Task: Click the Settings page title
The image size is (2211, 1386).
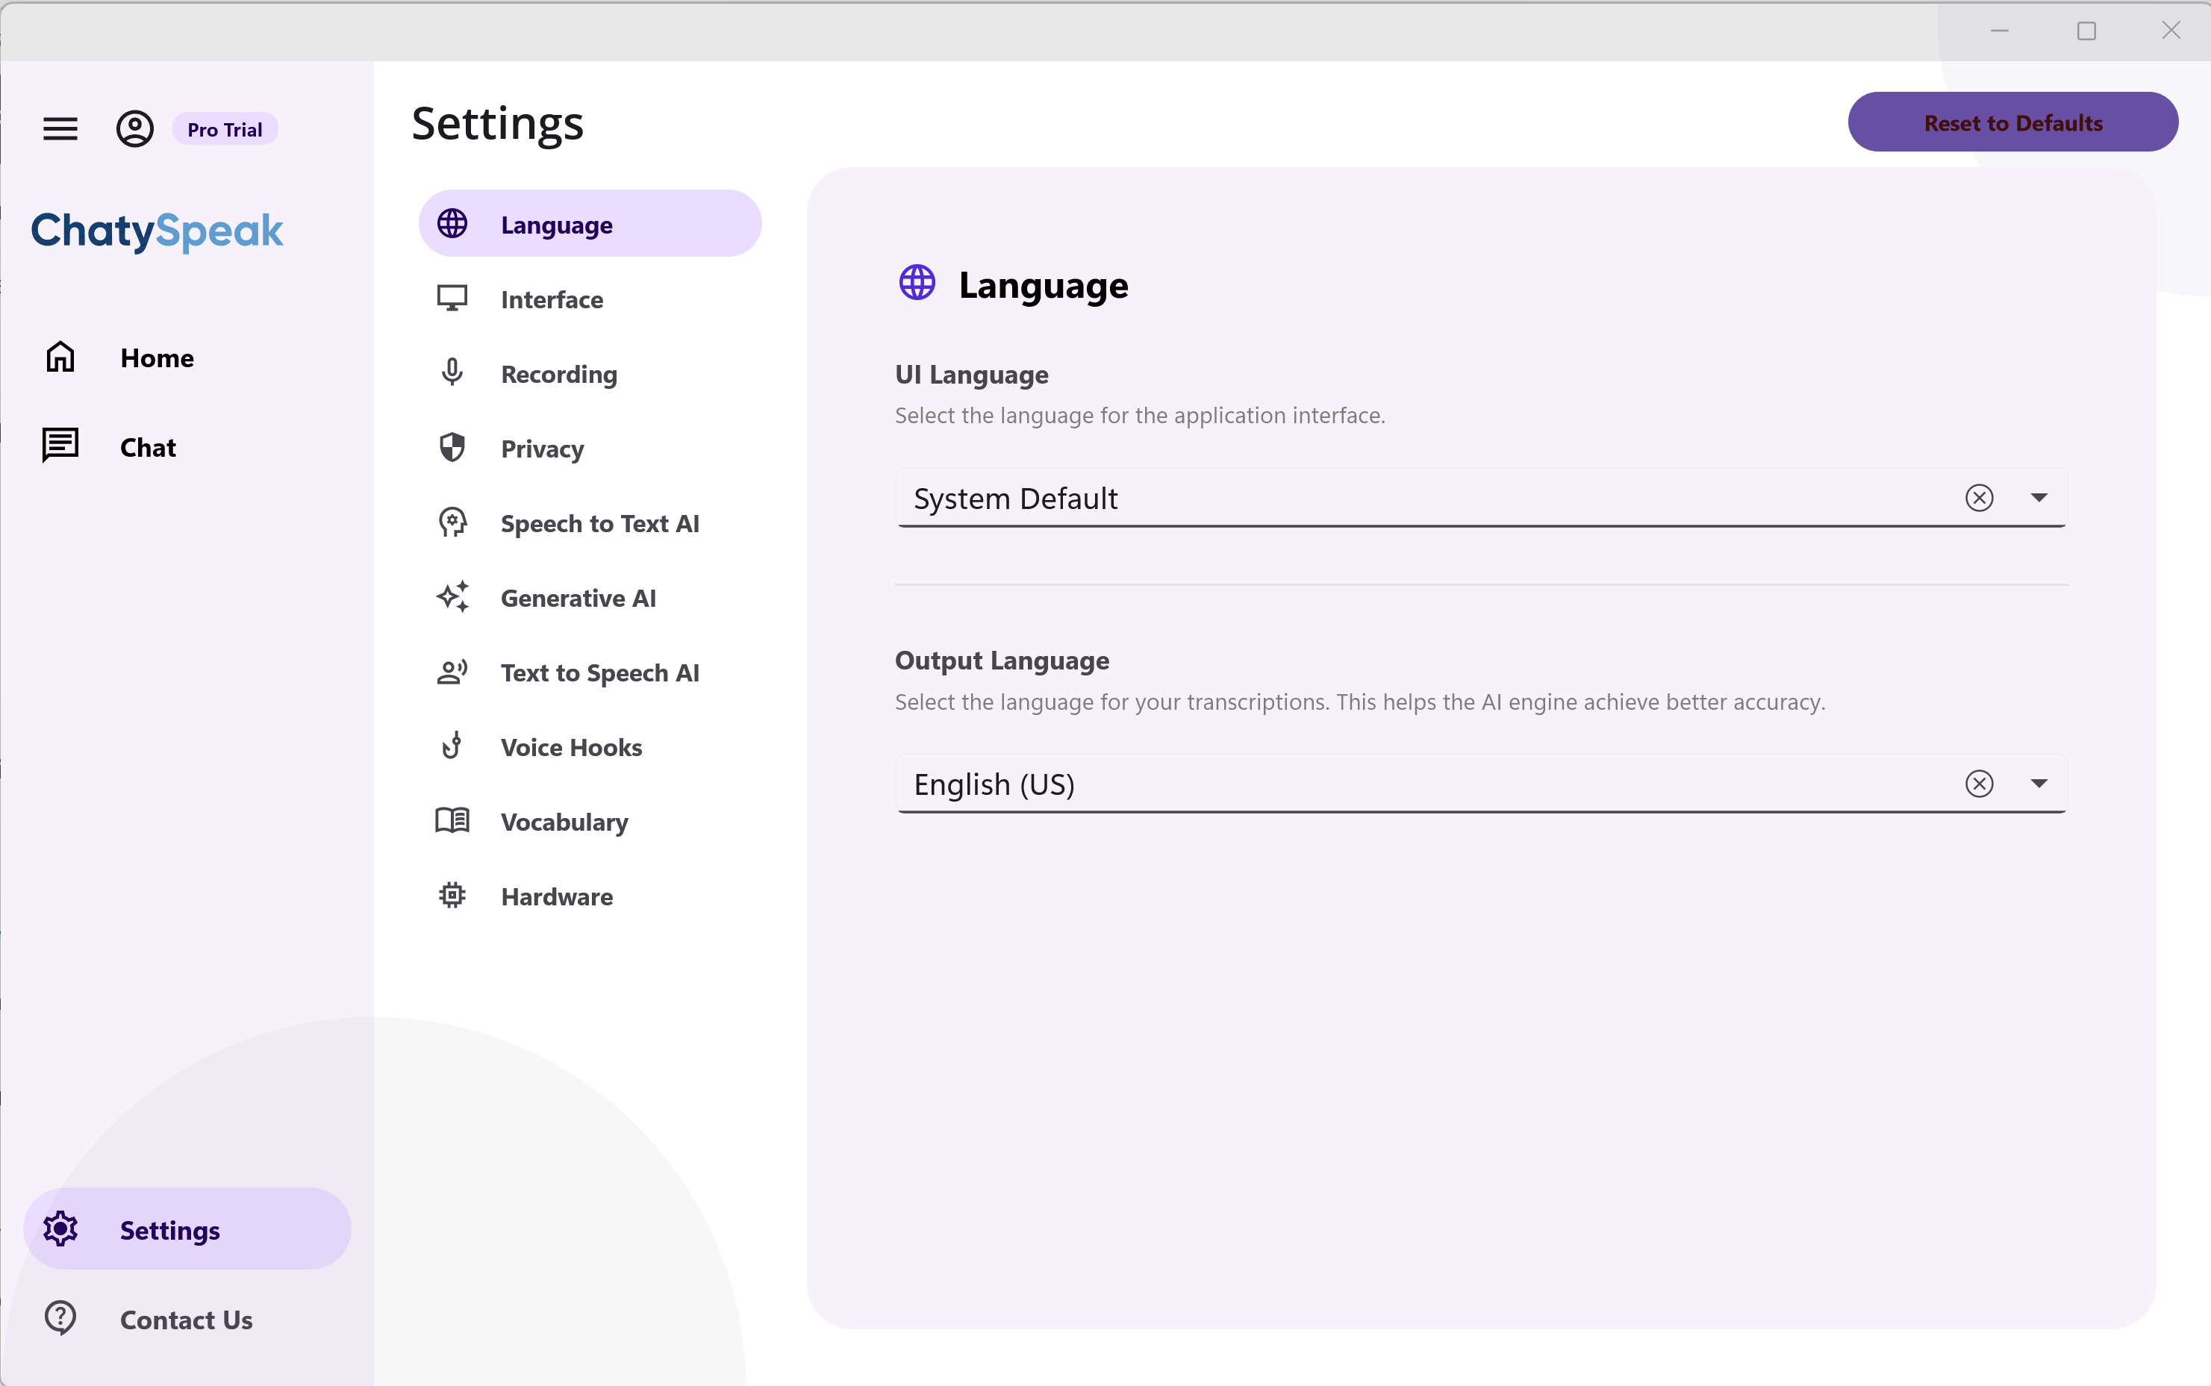Action: click(498, 124)
